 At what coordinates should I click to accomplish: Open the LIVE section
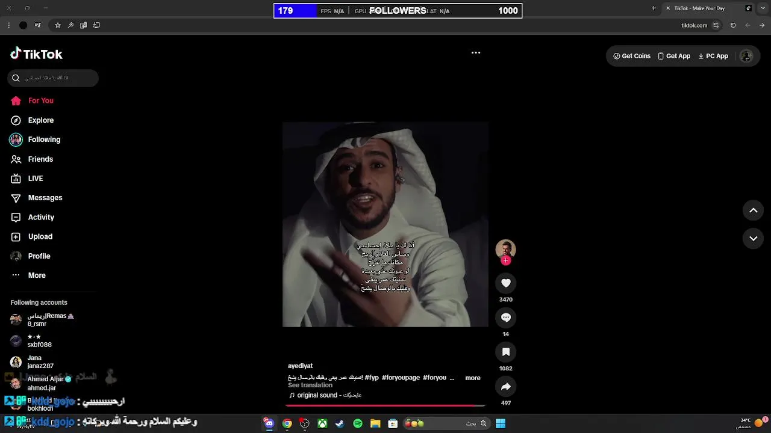[x=36, y=179]
